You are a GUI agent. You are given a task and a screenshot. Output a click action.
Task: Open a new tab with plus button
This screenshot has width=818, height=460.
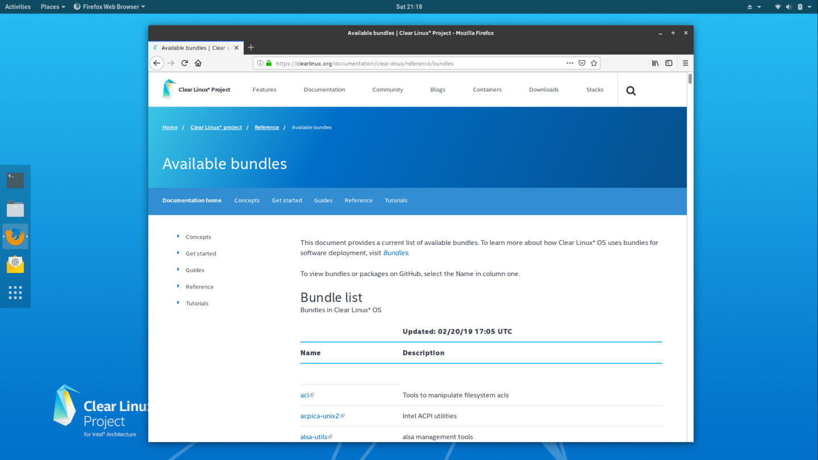pos(251,48)
